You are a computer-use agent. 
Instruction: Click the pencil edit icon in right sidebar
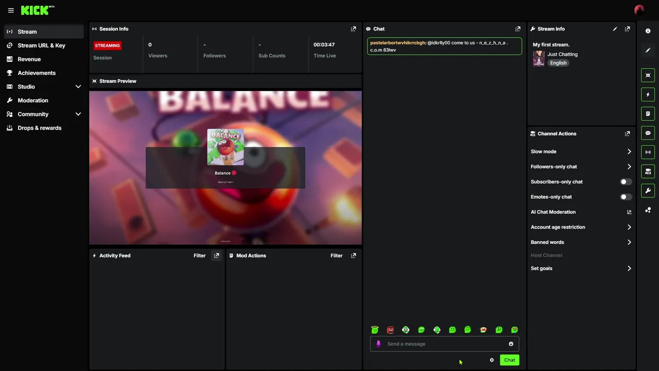[x=648, y=50]
